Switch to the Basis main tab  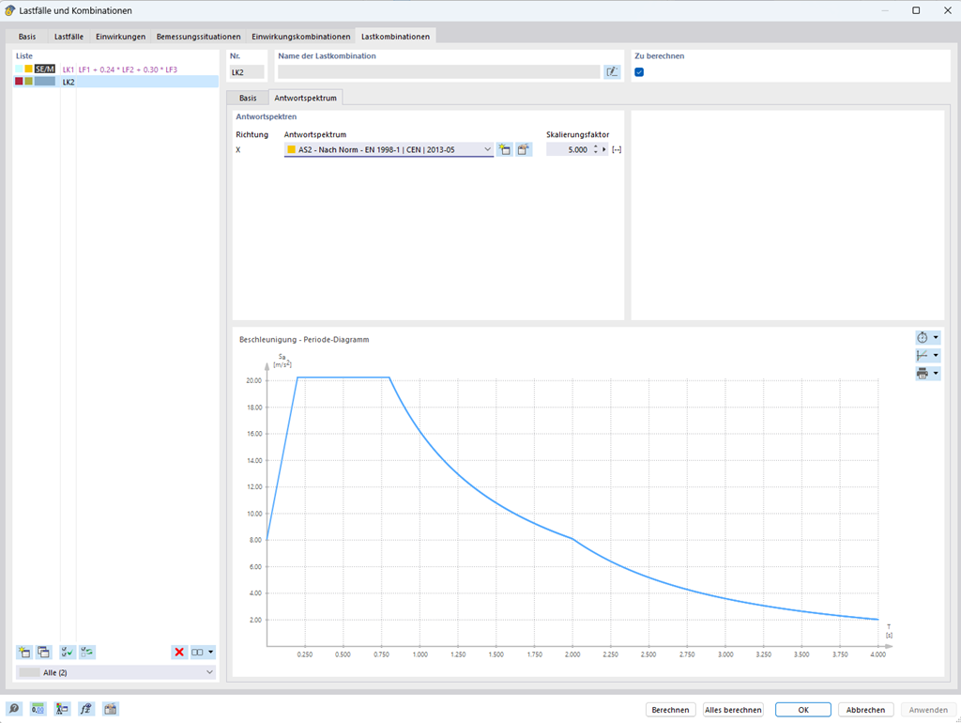[x=27, y=37]
